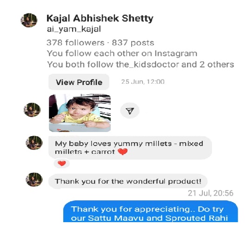Click heart emoji inside millets message
The width and height of the screenshot is (247, 231).
[123, 152]
